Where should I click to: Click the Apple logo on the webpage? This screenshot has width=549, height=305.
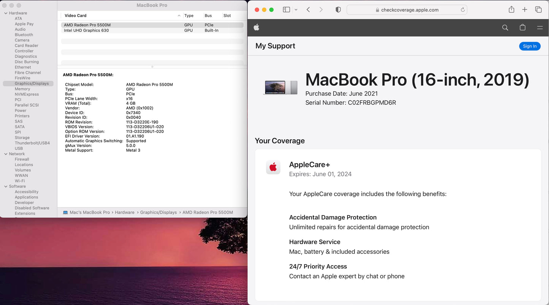pyautogui.click(x=256, y=27)
